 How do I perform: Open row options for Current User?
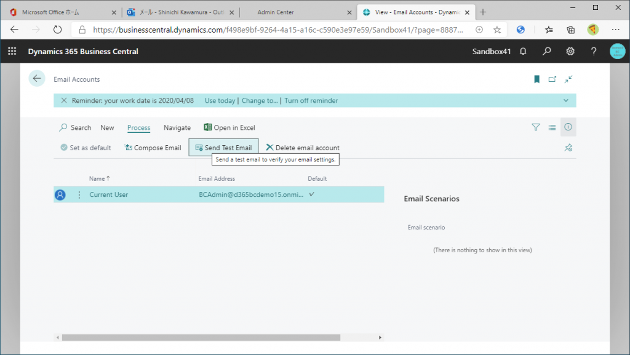(x=79, y=195)
